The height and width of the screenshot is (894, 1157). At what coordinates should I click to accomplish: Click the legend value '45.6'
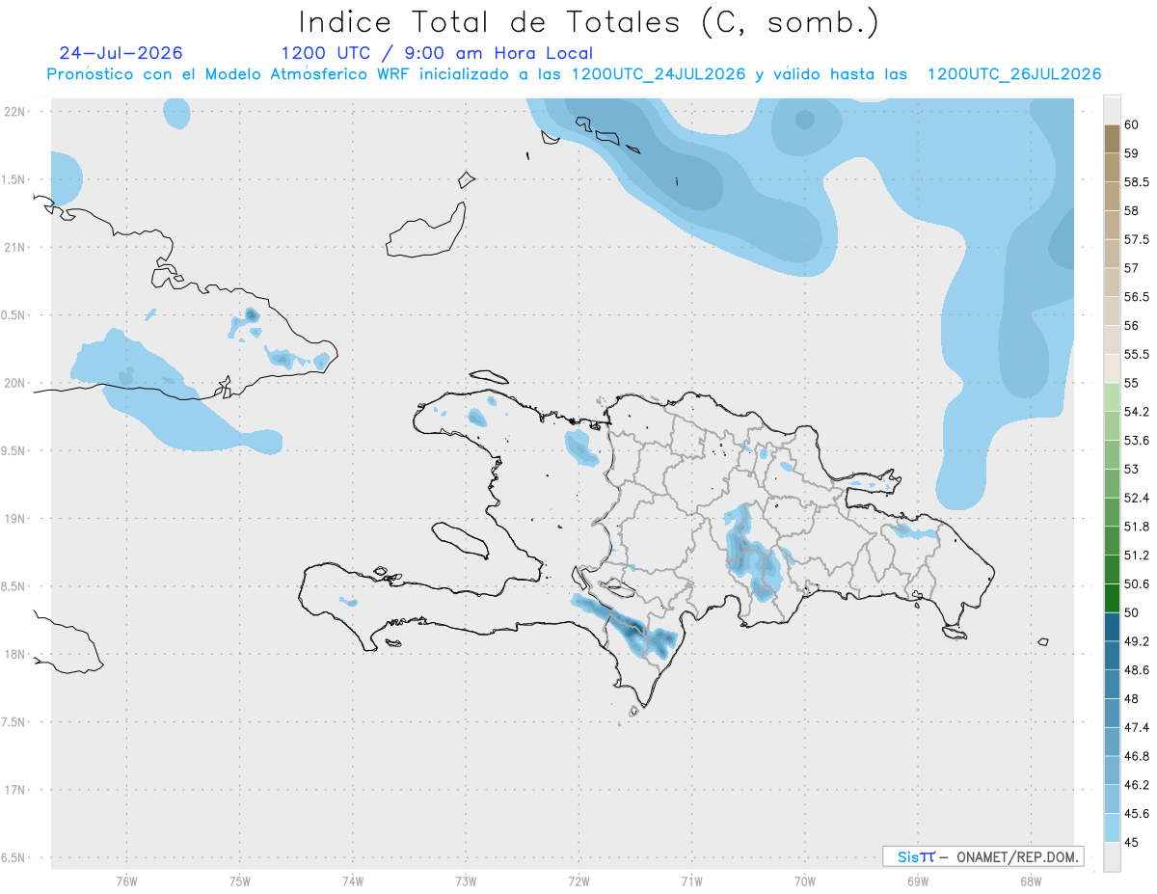[x=1137, y=814]
